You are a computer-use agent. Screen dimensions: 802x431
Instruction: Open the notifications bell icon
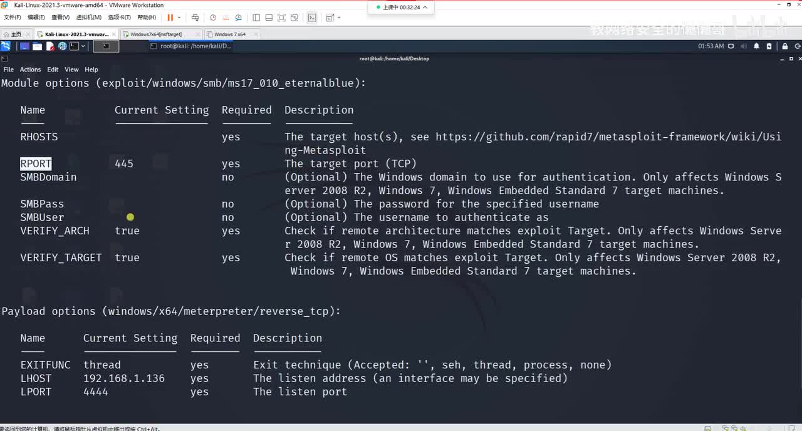[756, 46]
